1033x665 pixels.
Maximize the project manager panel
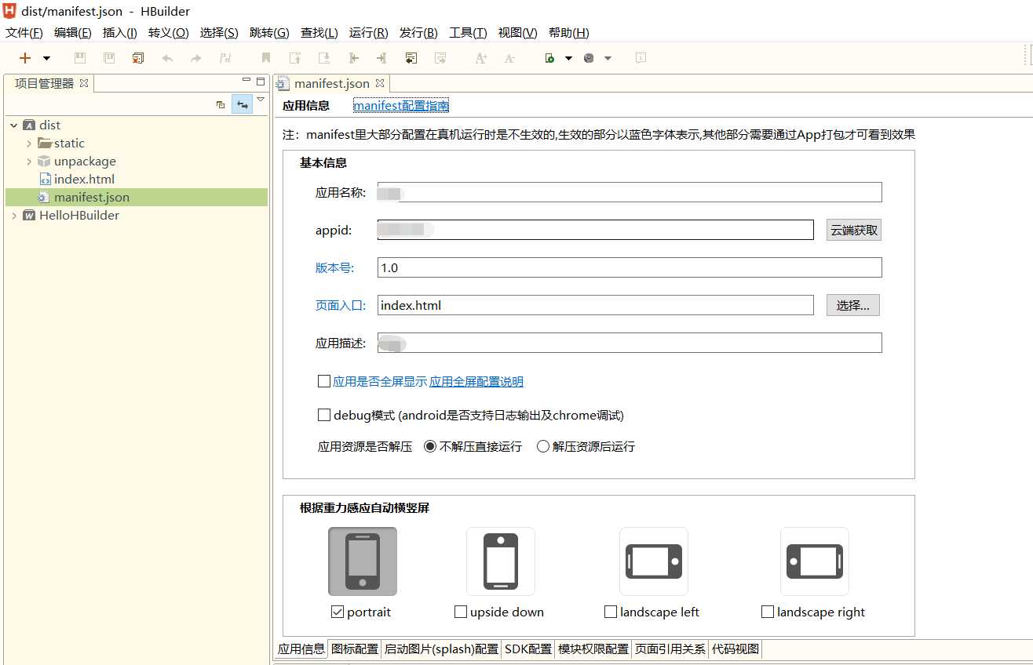pyautogui.click(x=261, y=81)
